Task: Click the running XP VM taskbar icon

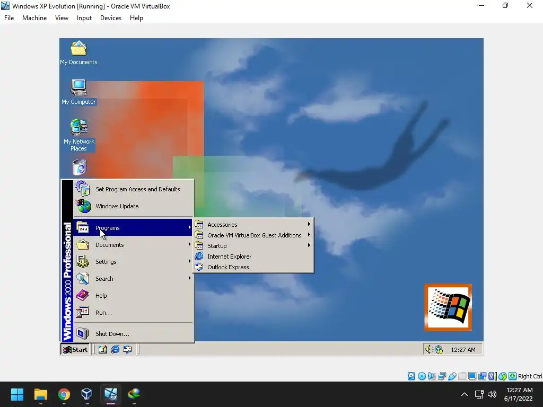Action: pyautogui.click(x=110, y=394)
